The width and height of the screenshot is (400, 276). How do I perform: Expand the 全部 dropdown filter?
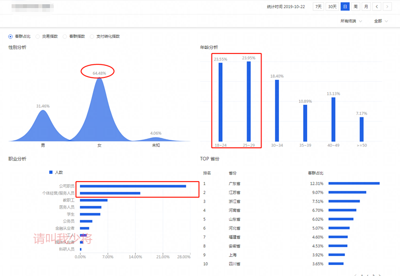(380, 21)
